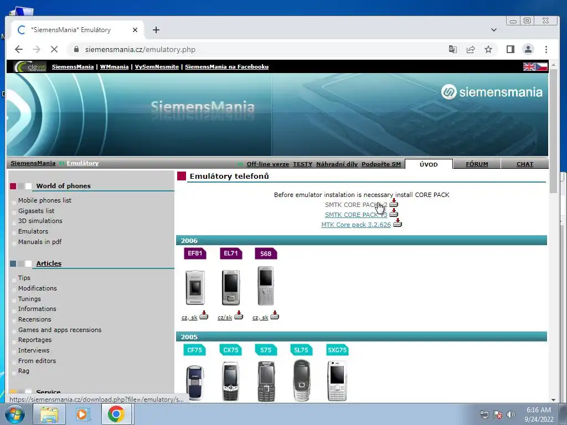Open VySemNesmite link in top bar

pos(157,67)
